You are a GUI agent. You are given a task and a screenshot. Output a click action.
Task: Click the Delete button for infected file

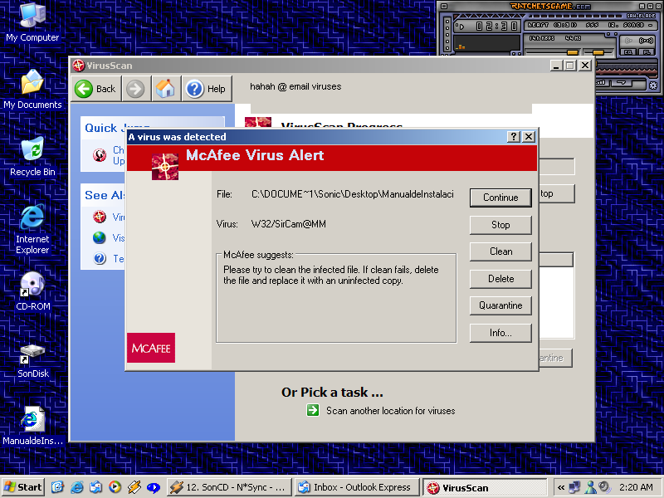pos(500,279)
